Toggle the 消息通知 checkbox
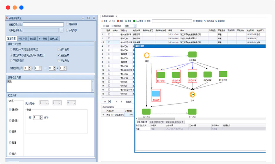The width and height of the screenshot is (275, 164). 59,55
